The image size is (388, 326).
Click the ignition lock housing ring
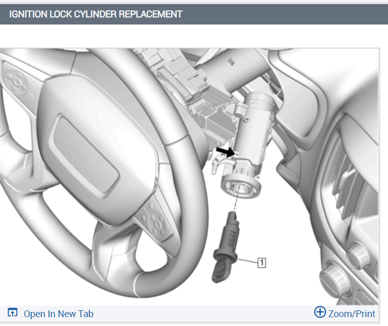pos(241,187)
